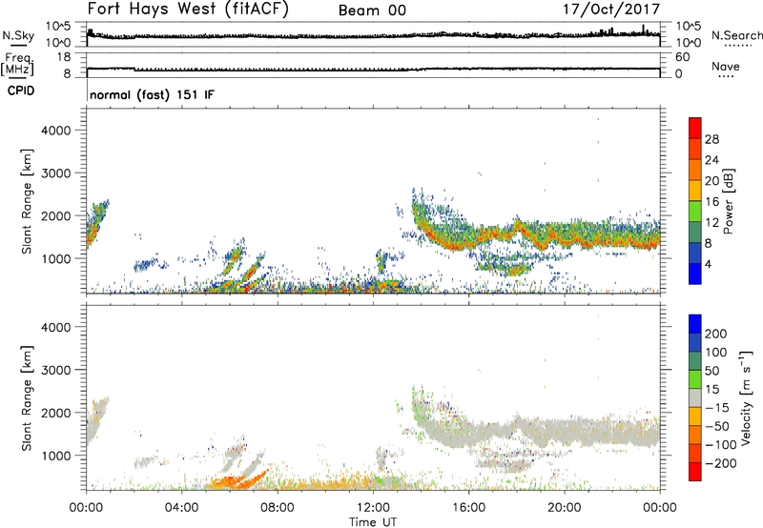
Task: Select the 'normal (fast) 151 IF' text
Action: [152, 94]
